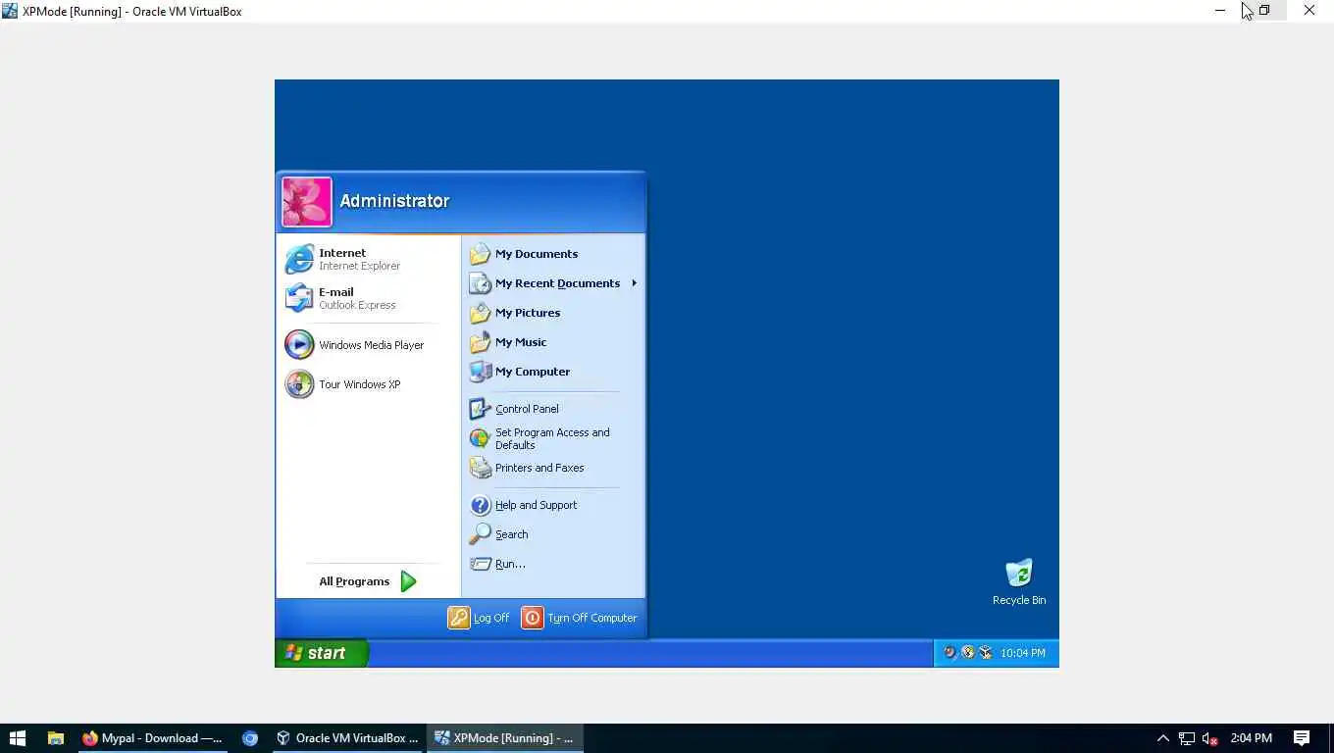Viewport: 1334px width, 753px height.
Task: Restore down the XPMode VirtualBox window
Action: click(1264, 11)
